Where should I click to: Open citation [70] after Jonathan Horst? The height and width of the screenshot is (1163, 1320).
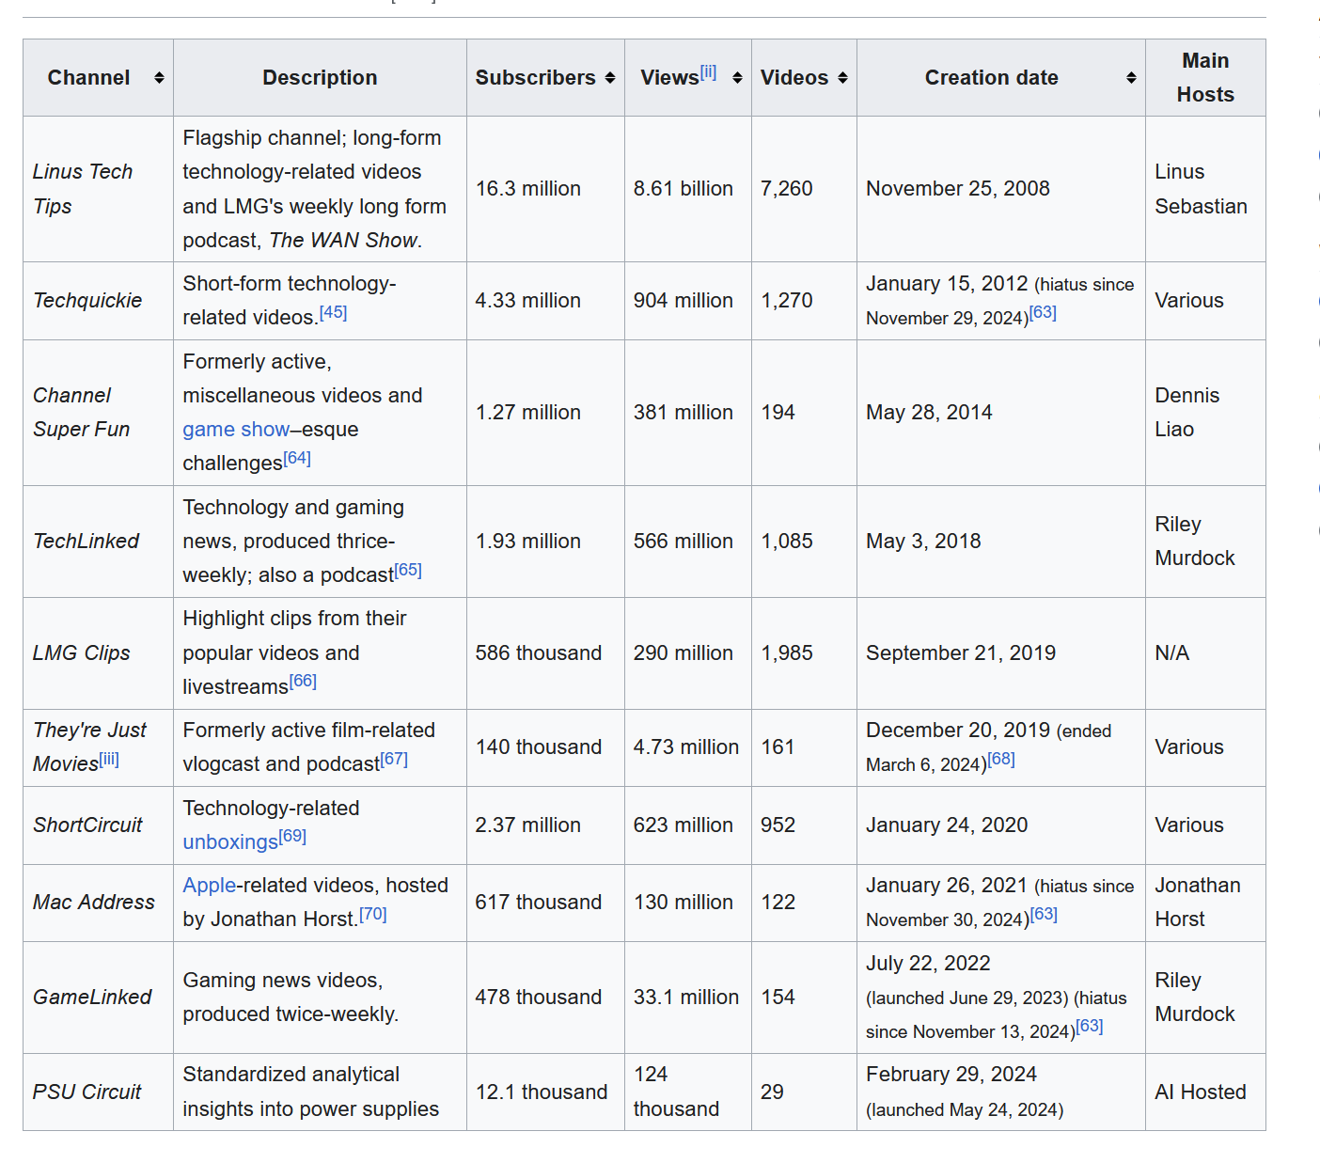coord(373,914)
